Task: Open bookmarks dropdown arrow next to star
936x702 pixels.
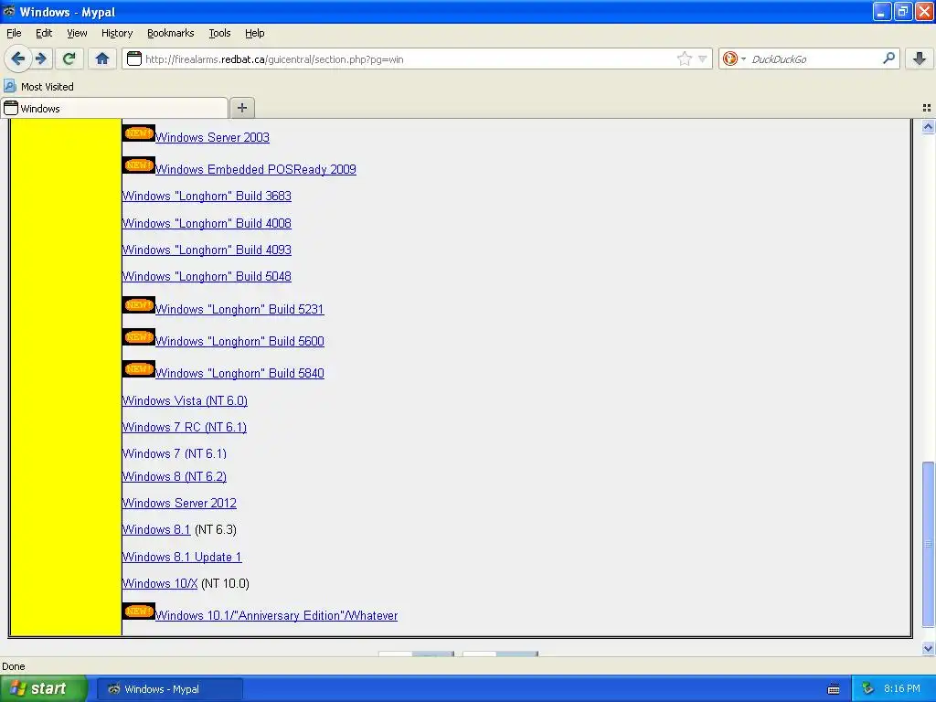Action: 703,58
